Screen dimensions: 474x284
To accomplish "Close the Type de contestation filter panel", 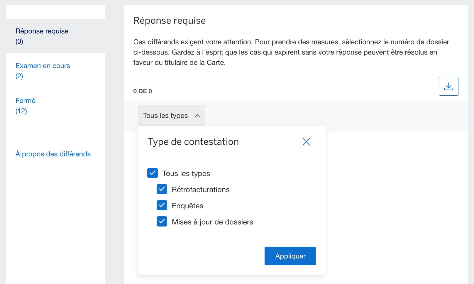I will pos(306,141).
